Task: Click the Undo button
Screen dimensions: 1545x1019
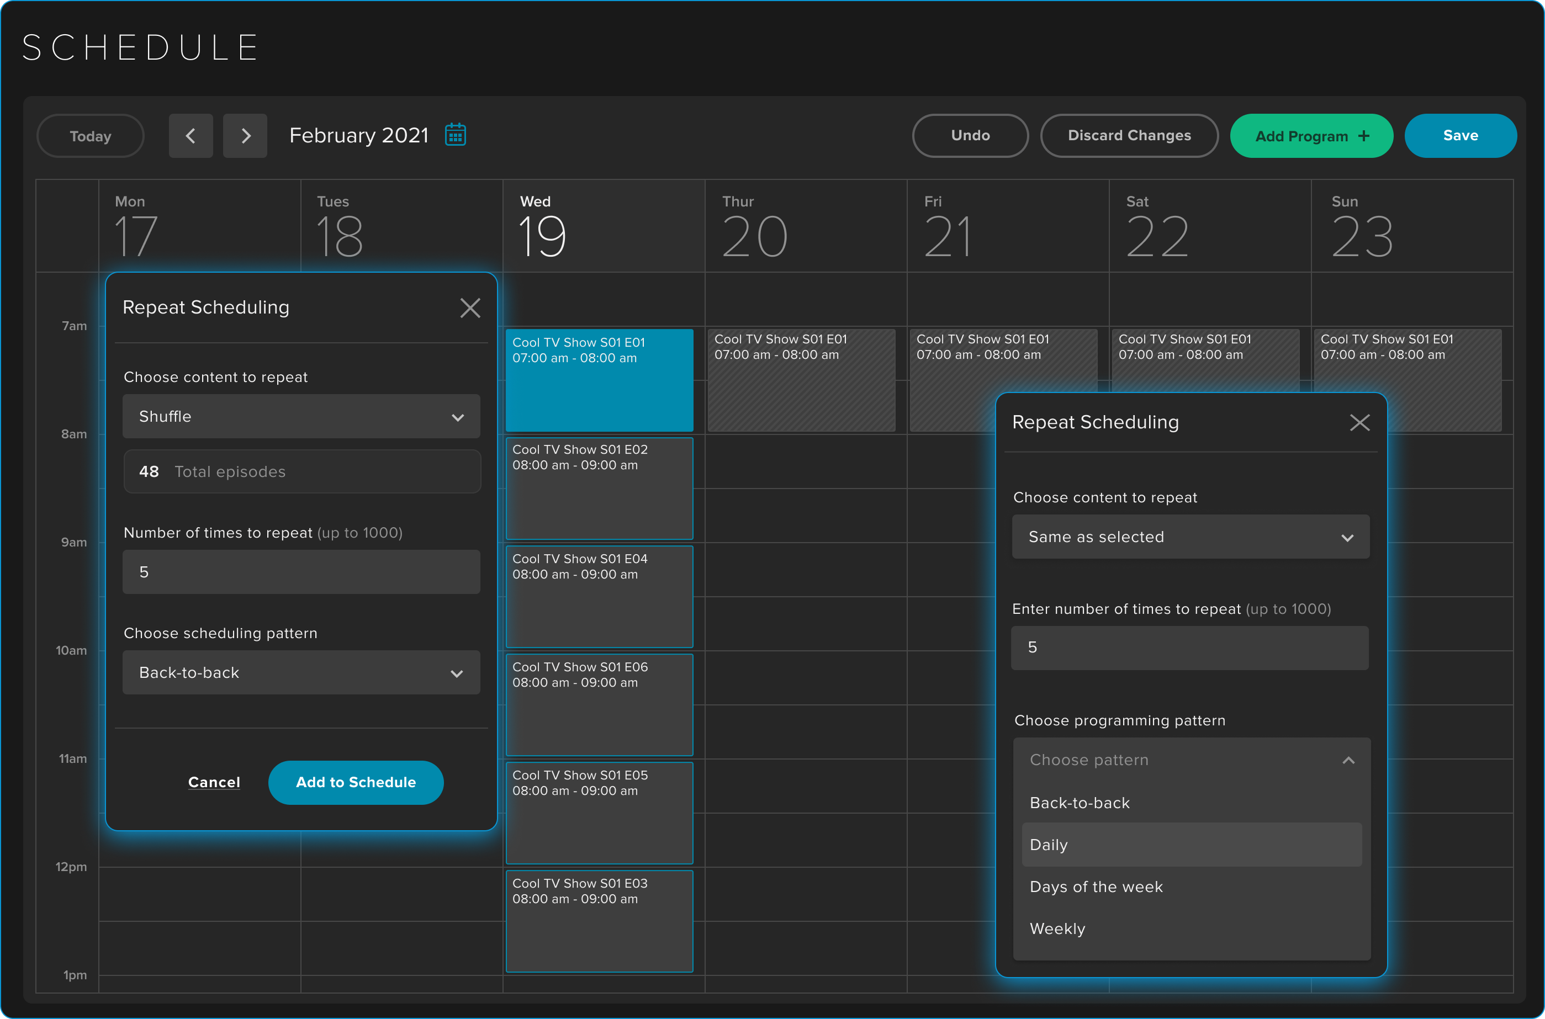Action: click(970, 136)
